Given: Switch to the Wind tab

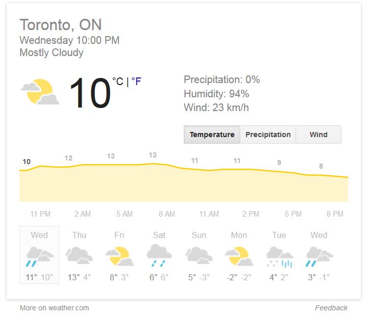Looking at the screenshot, I should (319, 135).
